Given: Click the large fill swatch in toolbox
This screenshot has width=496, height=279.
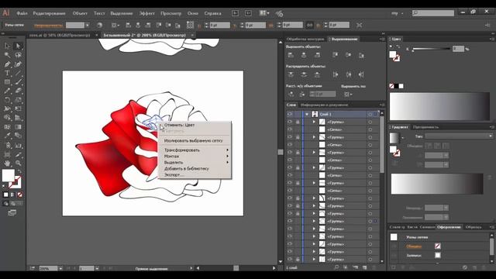Looking at the screenshot, I should click(x=9, y=175).
